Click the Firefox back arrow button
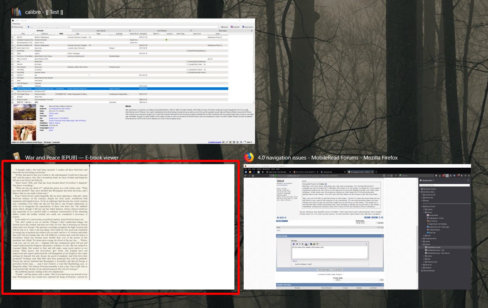 (246, 175)
